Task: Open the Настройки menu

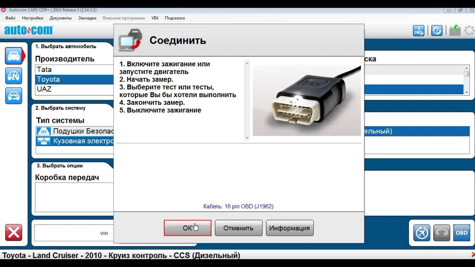Action: pyautogui.click(x=32, y=18)
